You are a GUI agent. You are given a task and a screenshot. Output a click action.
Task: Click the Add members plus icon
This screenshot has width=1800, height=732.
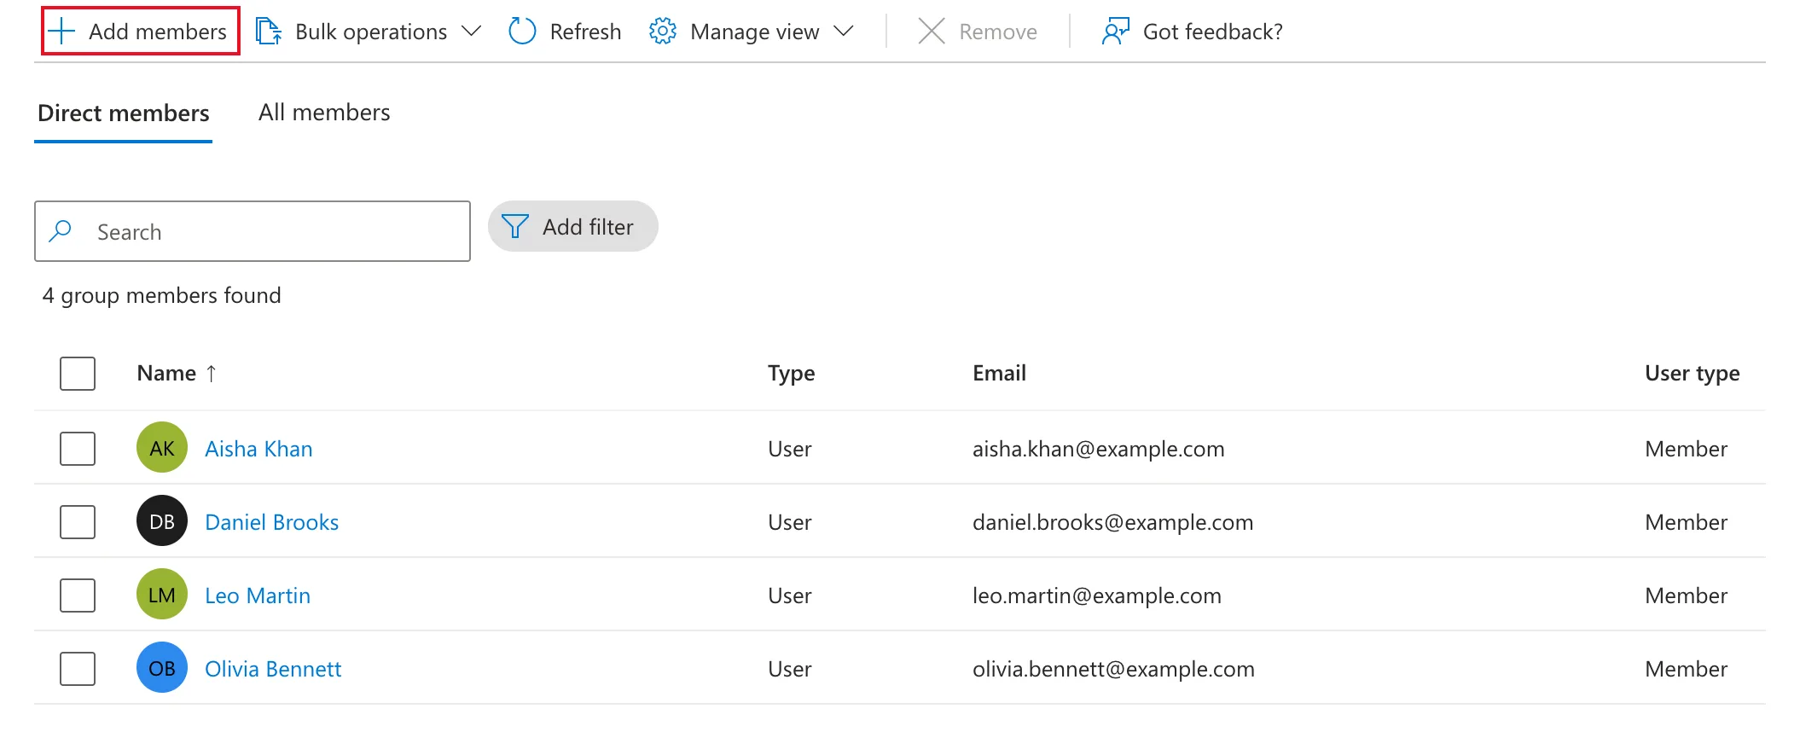pyautogui.click(x=61, y=32)
